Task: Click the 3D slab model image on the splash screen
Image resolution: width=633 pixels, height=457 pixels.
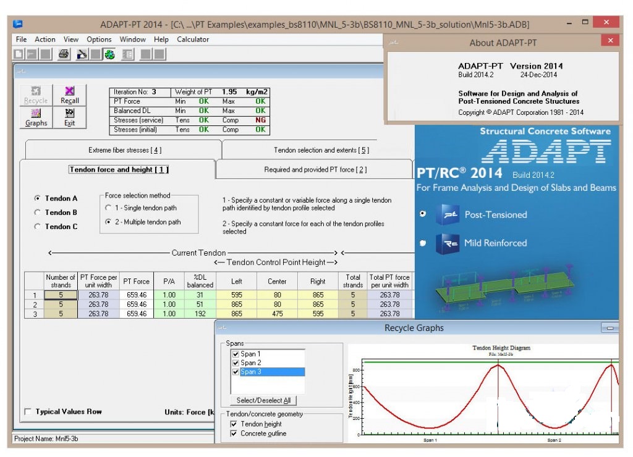Action: tap(504, 289)
